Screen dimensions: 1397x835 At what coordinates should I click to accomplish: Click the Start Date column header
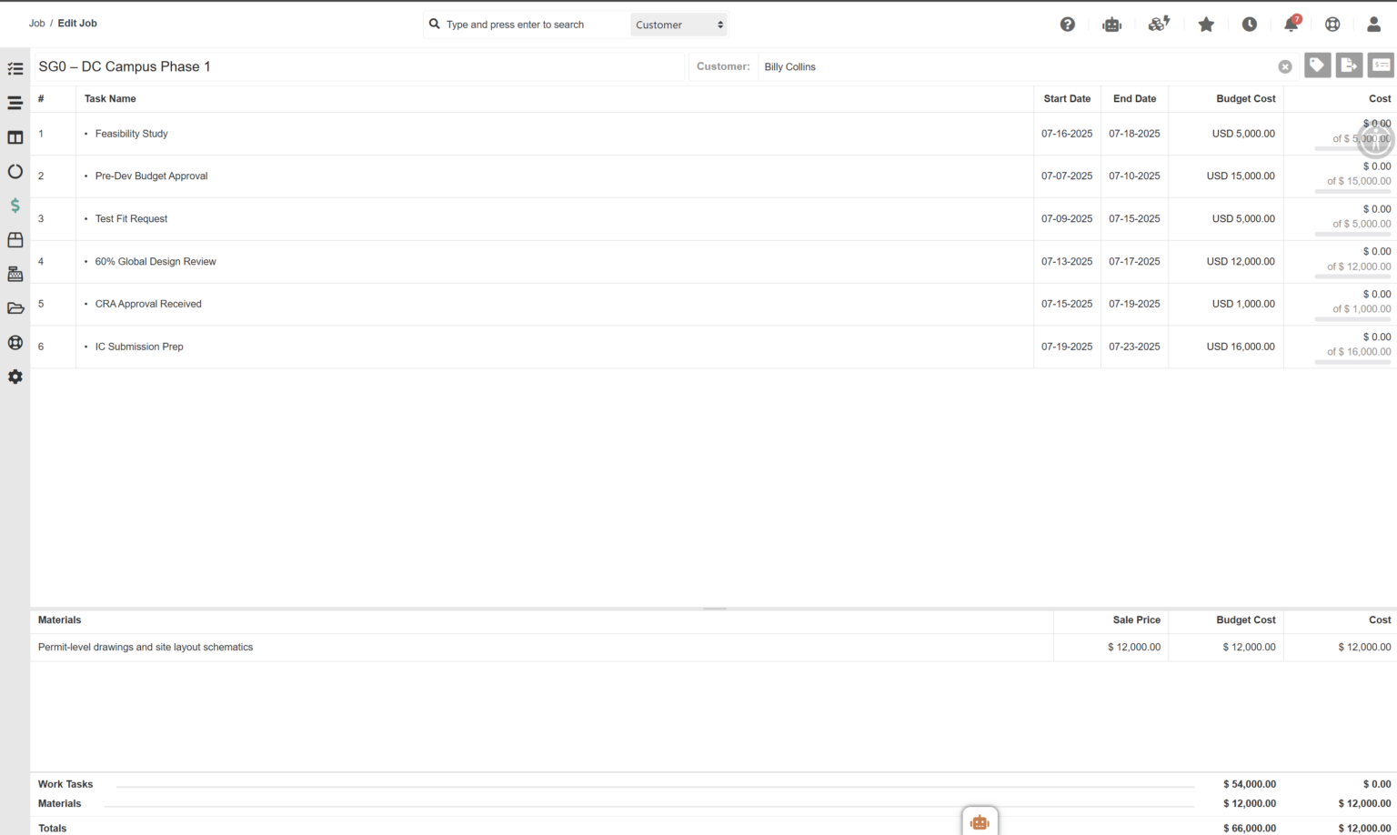coord(1066,98)
